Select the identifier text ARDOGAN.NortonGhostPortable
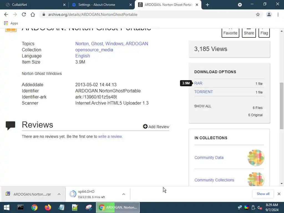 pos(108,91)
